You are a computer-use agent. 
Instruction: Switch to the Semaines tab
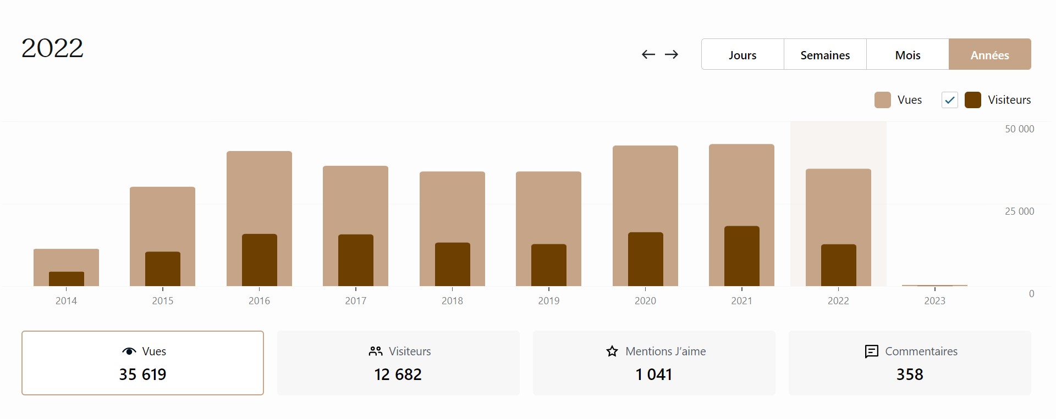(825, 54)
